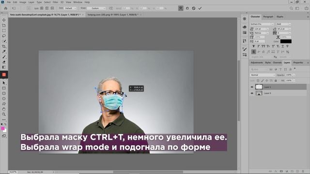Click the Layer 1 thumbnail
Viewport: 310px width, 174px height.
pyautogui.click(x=259, y=87)
